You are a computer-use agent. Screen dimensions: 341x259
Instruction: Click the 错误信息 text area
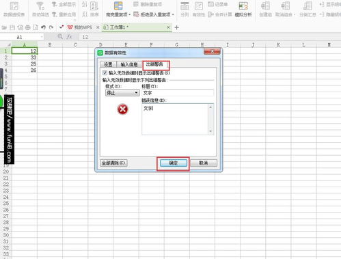tap(175, 119)
